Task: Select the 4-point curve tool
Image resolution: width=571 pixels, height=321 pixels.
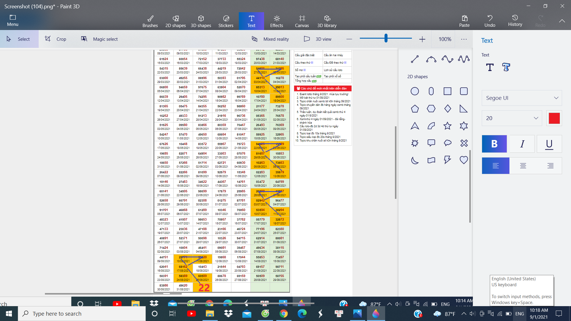Action: coord(447,59)
